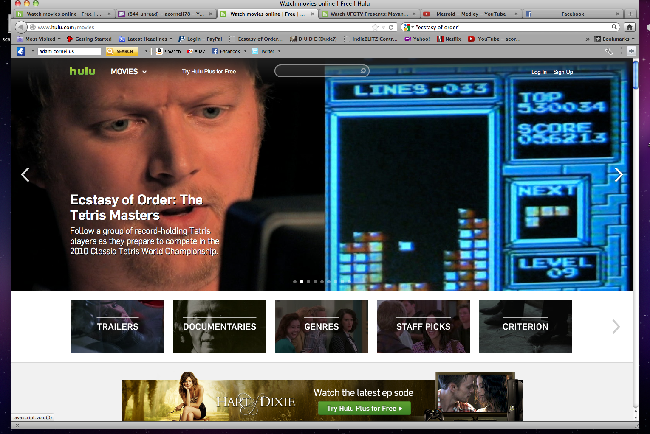Show more categories with right chevron
The image size is (650, 434).
tap(616, 327)
